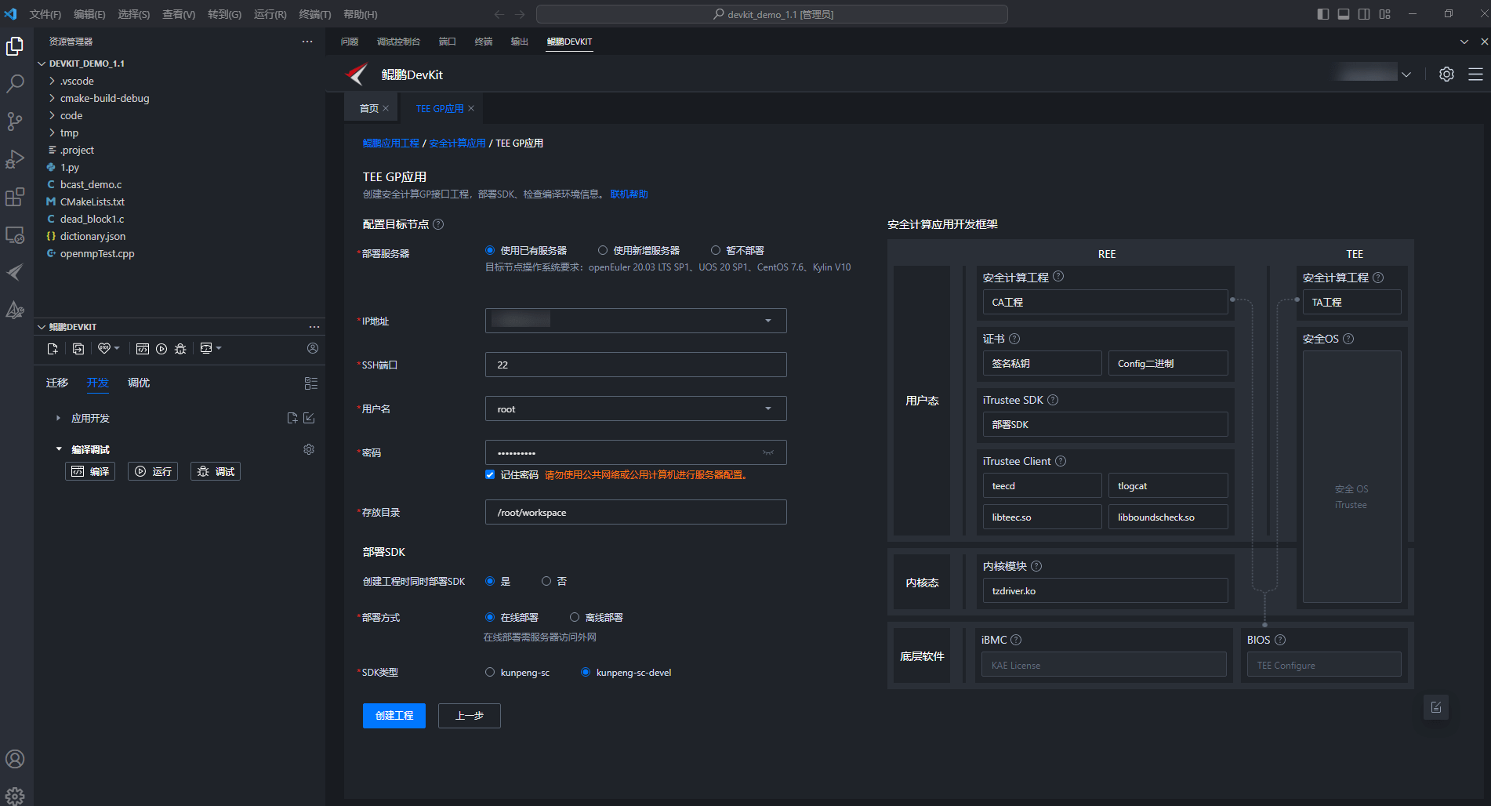Select 在线部署 deployment method

[x=490, y=617]
